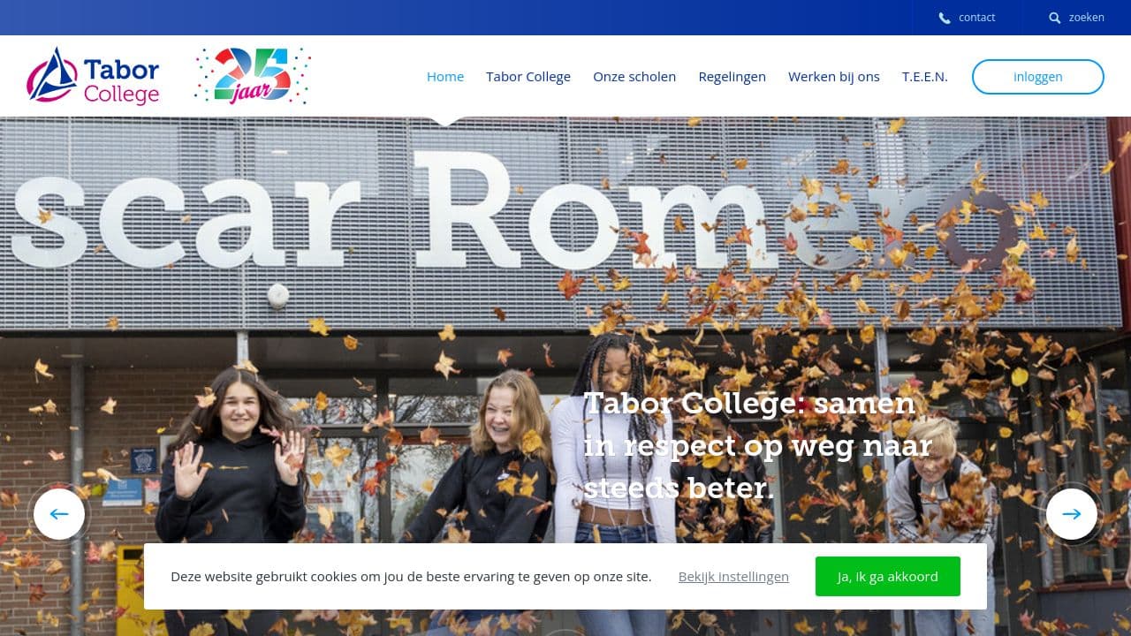
Task: Advance slideshow with right arrow
Action: 1072,514
